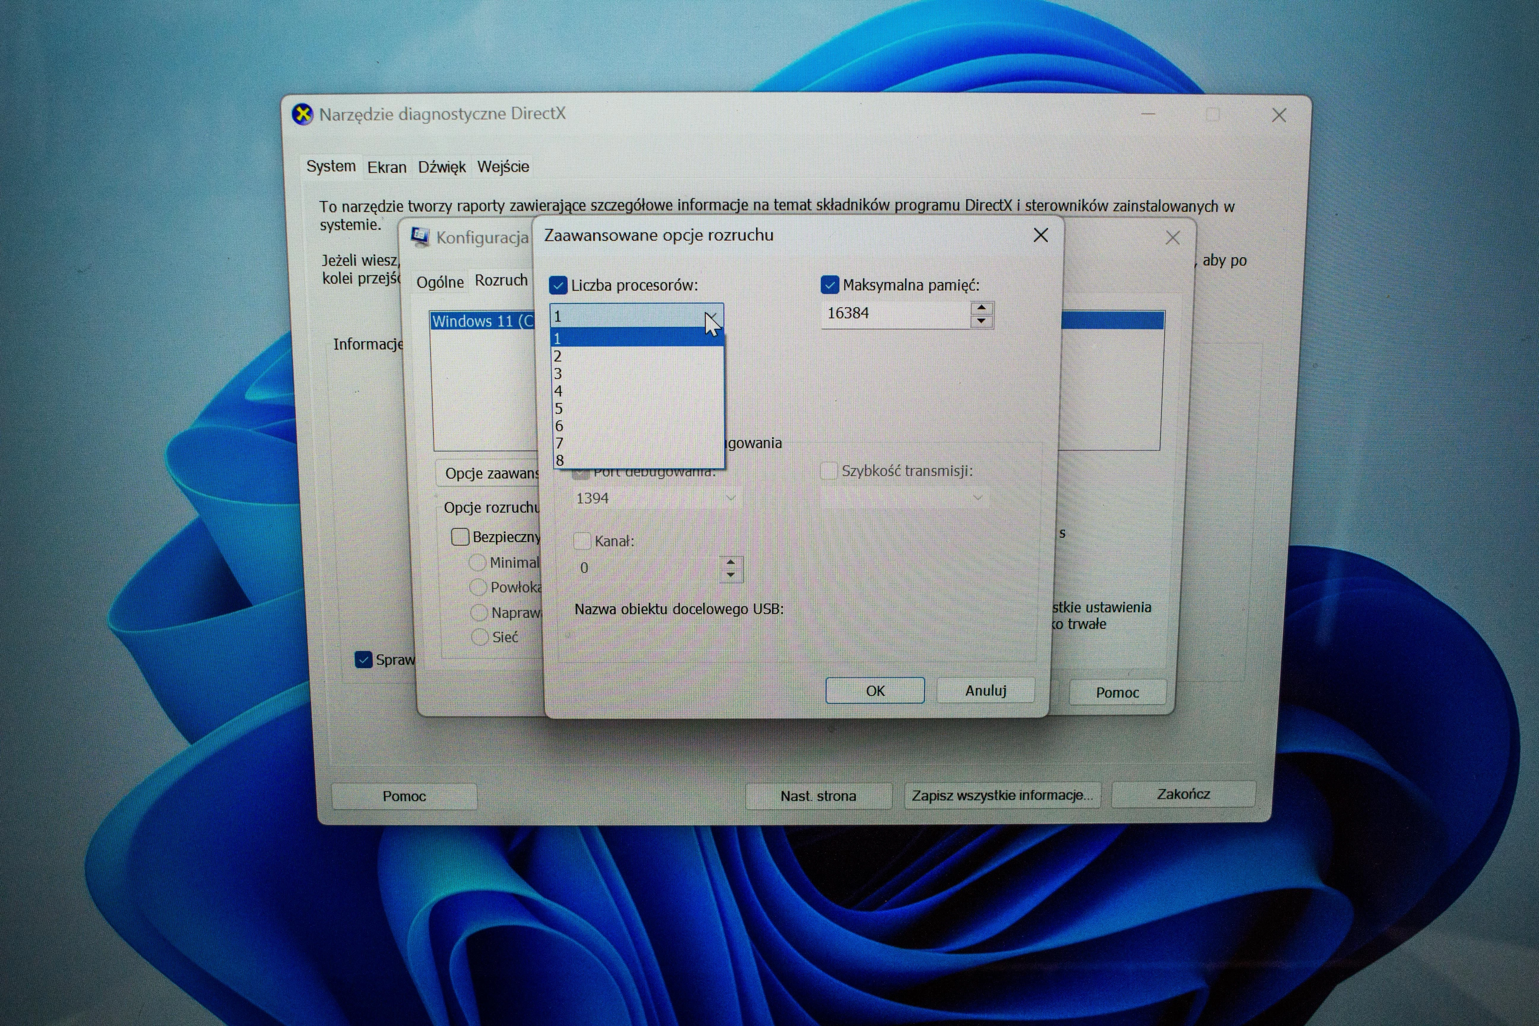Uncheck the Maksymalna pamięć checkbox
Image resolution: width=1539 pixels, height=1026 pixels.
(x=829, y=285)
